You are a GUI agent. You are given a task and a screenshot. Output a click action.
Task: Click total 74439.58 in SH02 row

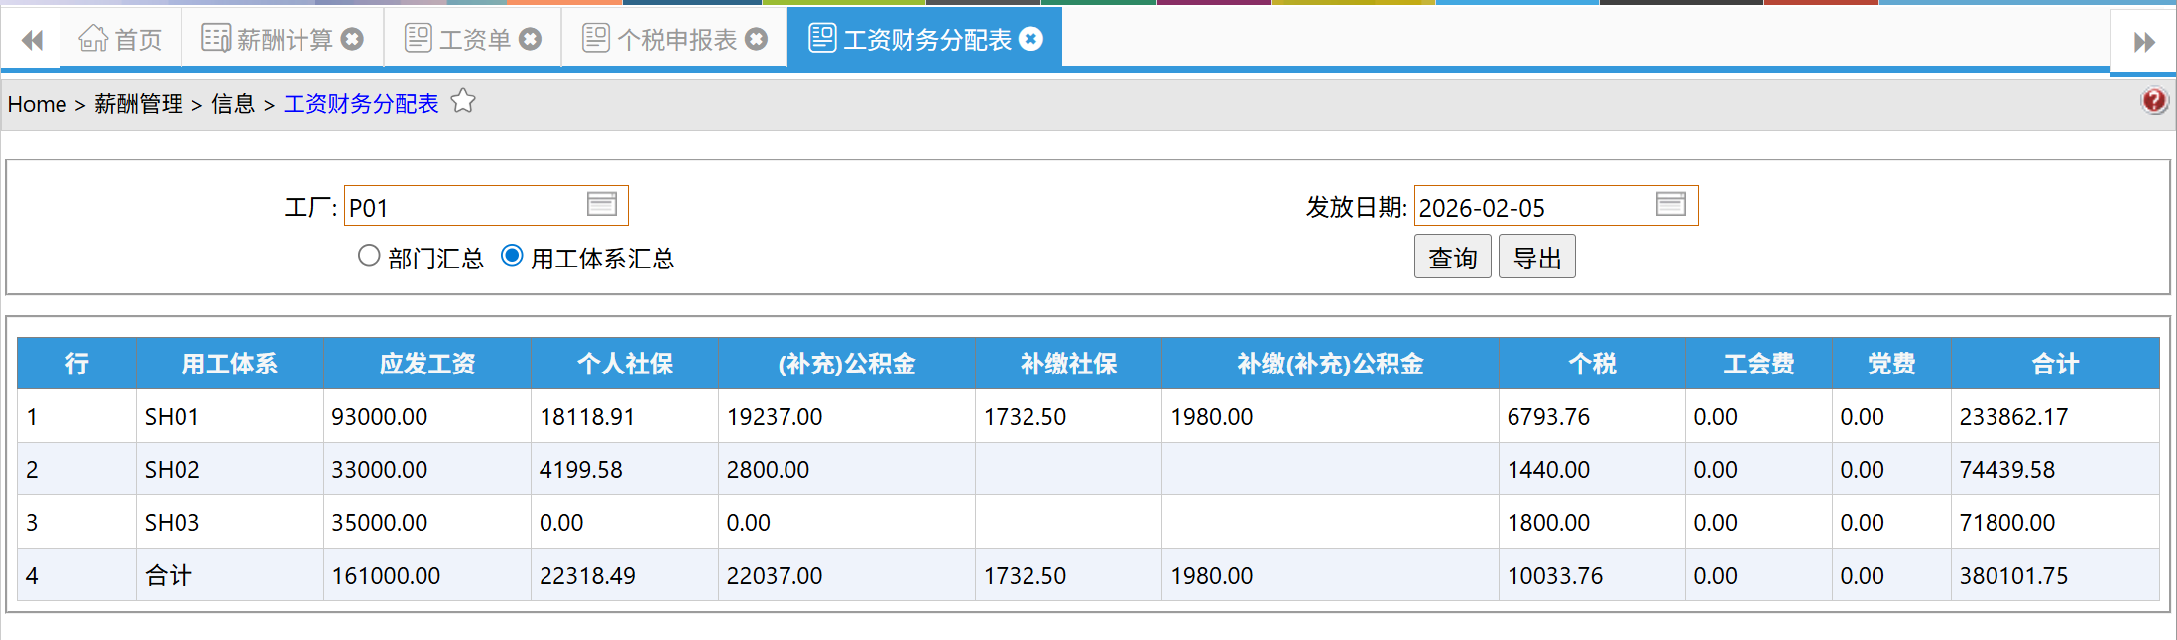click(2007, 470)
